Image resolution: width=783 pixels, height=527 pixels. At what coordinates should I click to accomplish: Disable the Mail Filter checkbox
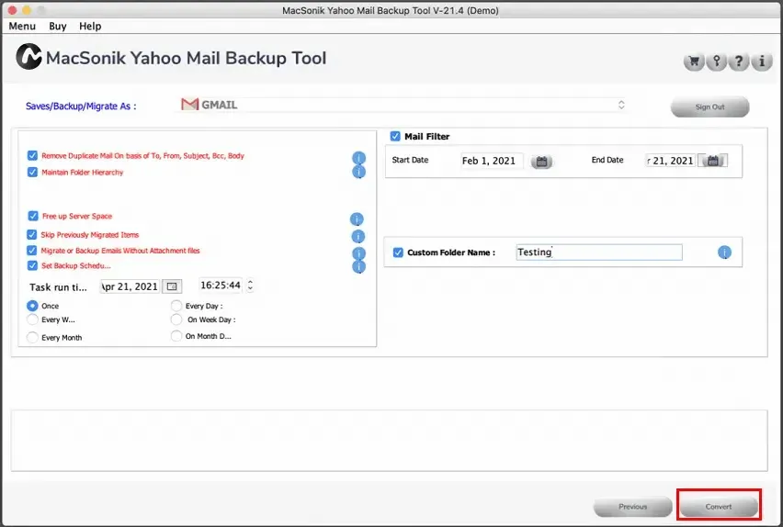coord(395,136)
